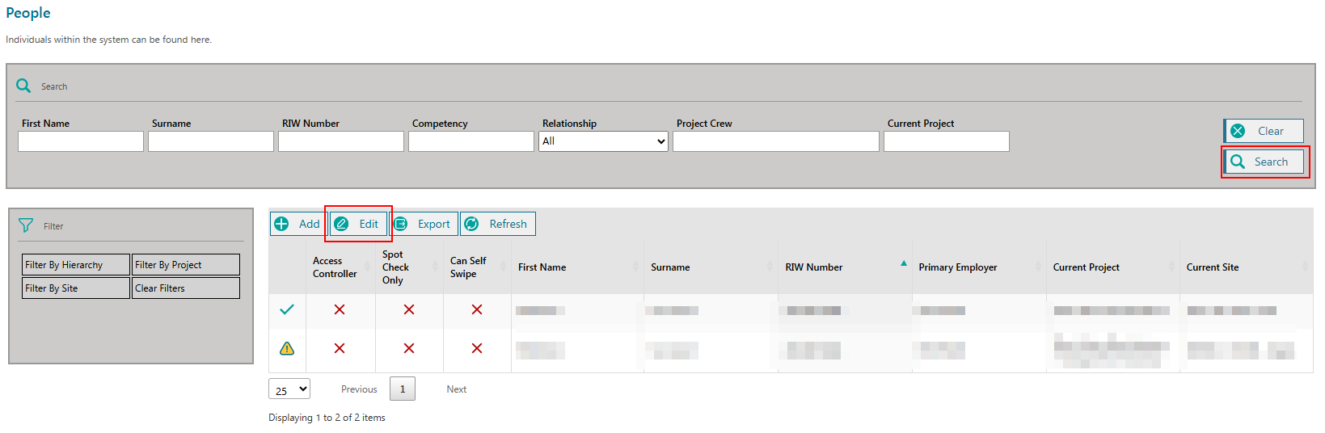Image resolution: width=1325 pixels, height=433 pixels.
Task: Toggle Spot Check Only X in second row
Action: (409, 348)
